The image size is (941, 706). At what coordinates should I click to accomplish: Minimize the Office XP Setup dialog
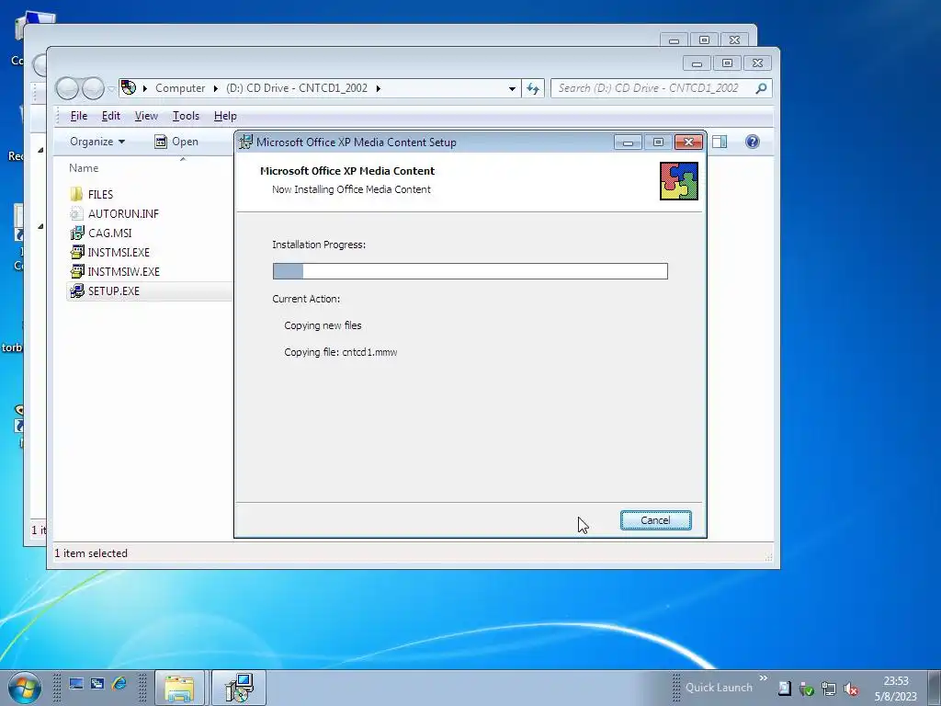628,142
